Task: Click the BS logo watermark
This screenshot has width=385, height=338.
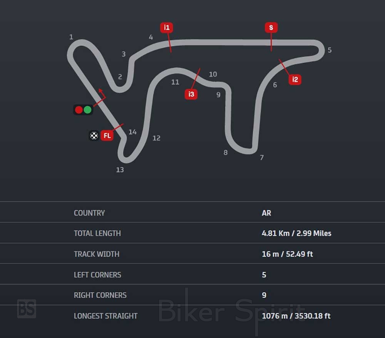Action: (x=27, y=309)
